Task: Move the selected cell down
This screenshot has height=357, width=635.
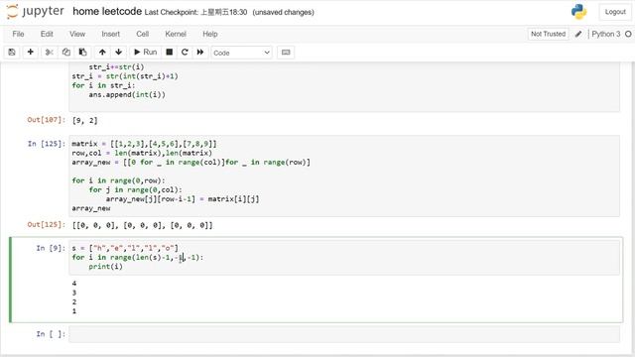Action: click(119, 53)
